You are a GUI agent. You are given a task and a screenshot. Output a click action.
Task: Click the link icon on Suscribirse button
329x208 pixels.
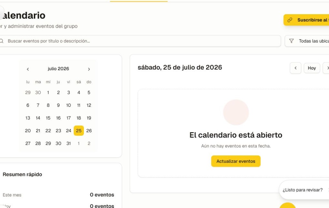point(290,20)
